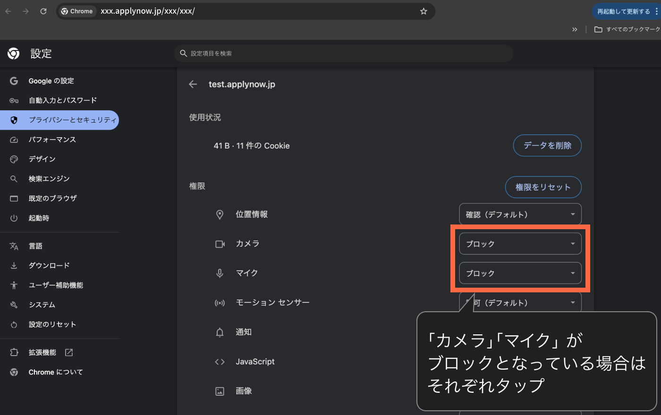Click the 使用状況 section label
The image size is (661, 415).
tap(205, 117)
